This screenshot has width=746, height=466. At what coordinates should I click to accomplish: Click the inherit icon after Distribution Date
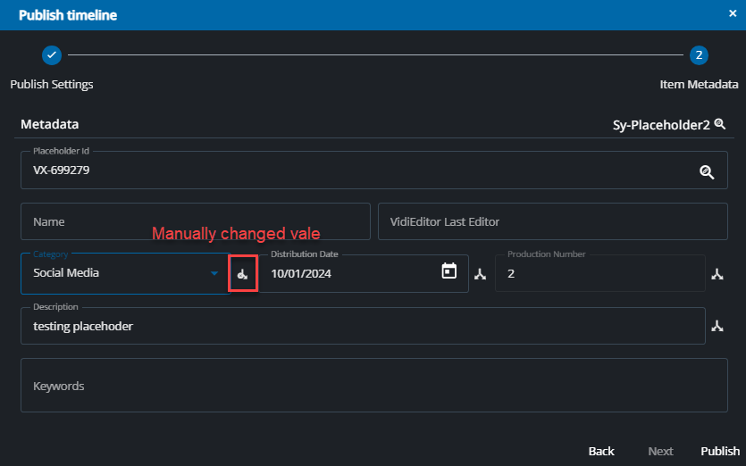click(x=480, y=274)
